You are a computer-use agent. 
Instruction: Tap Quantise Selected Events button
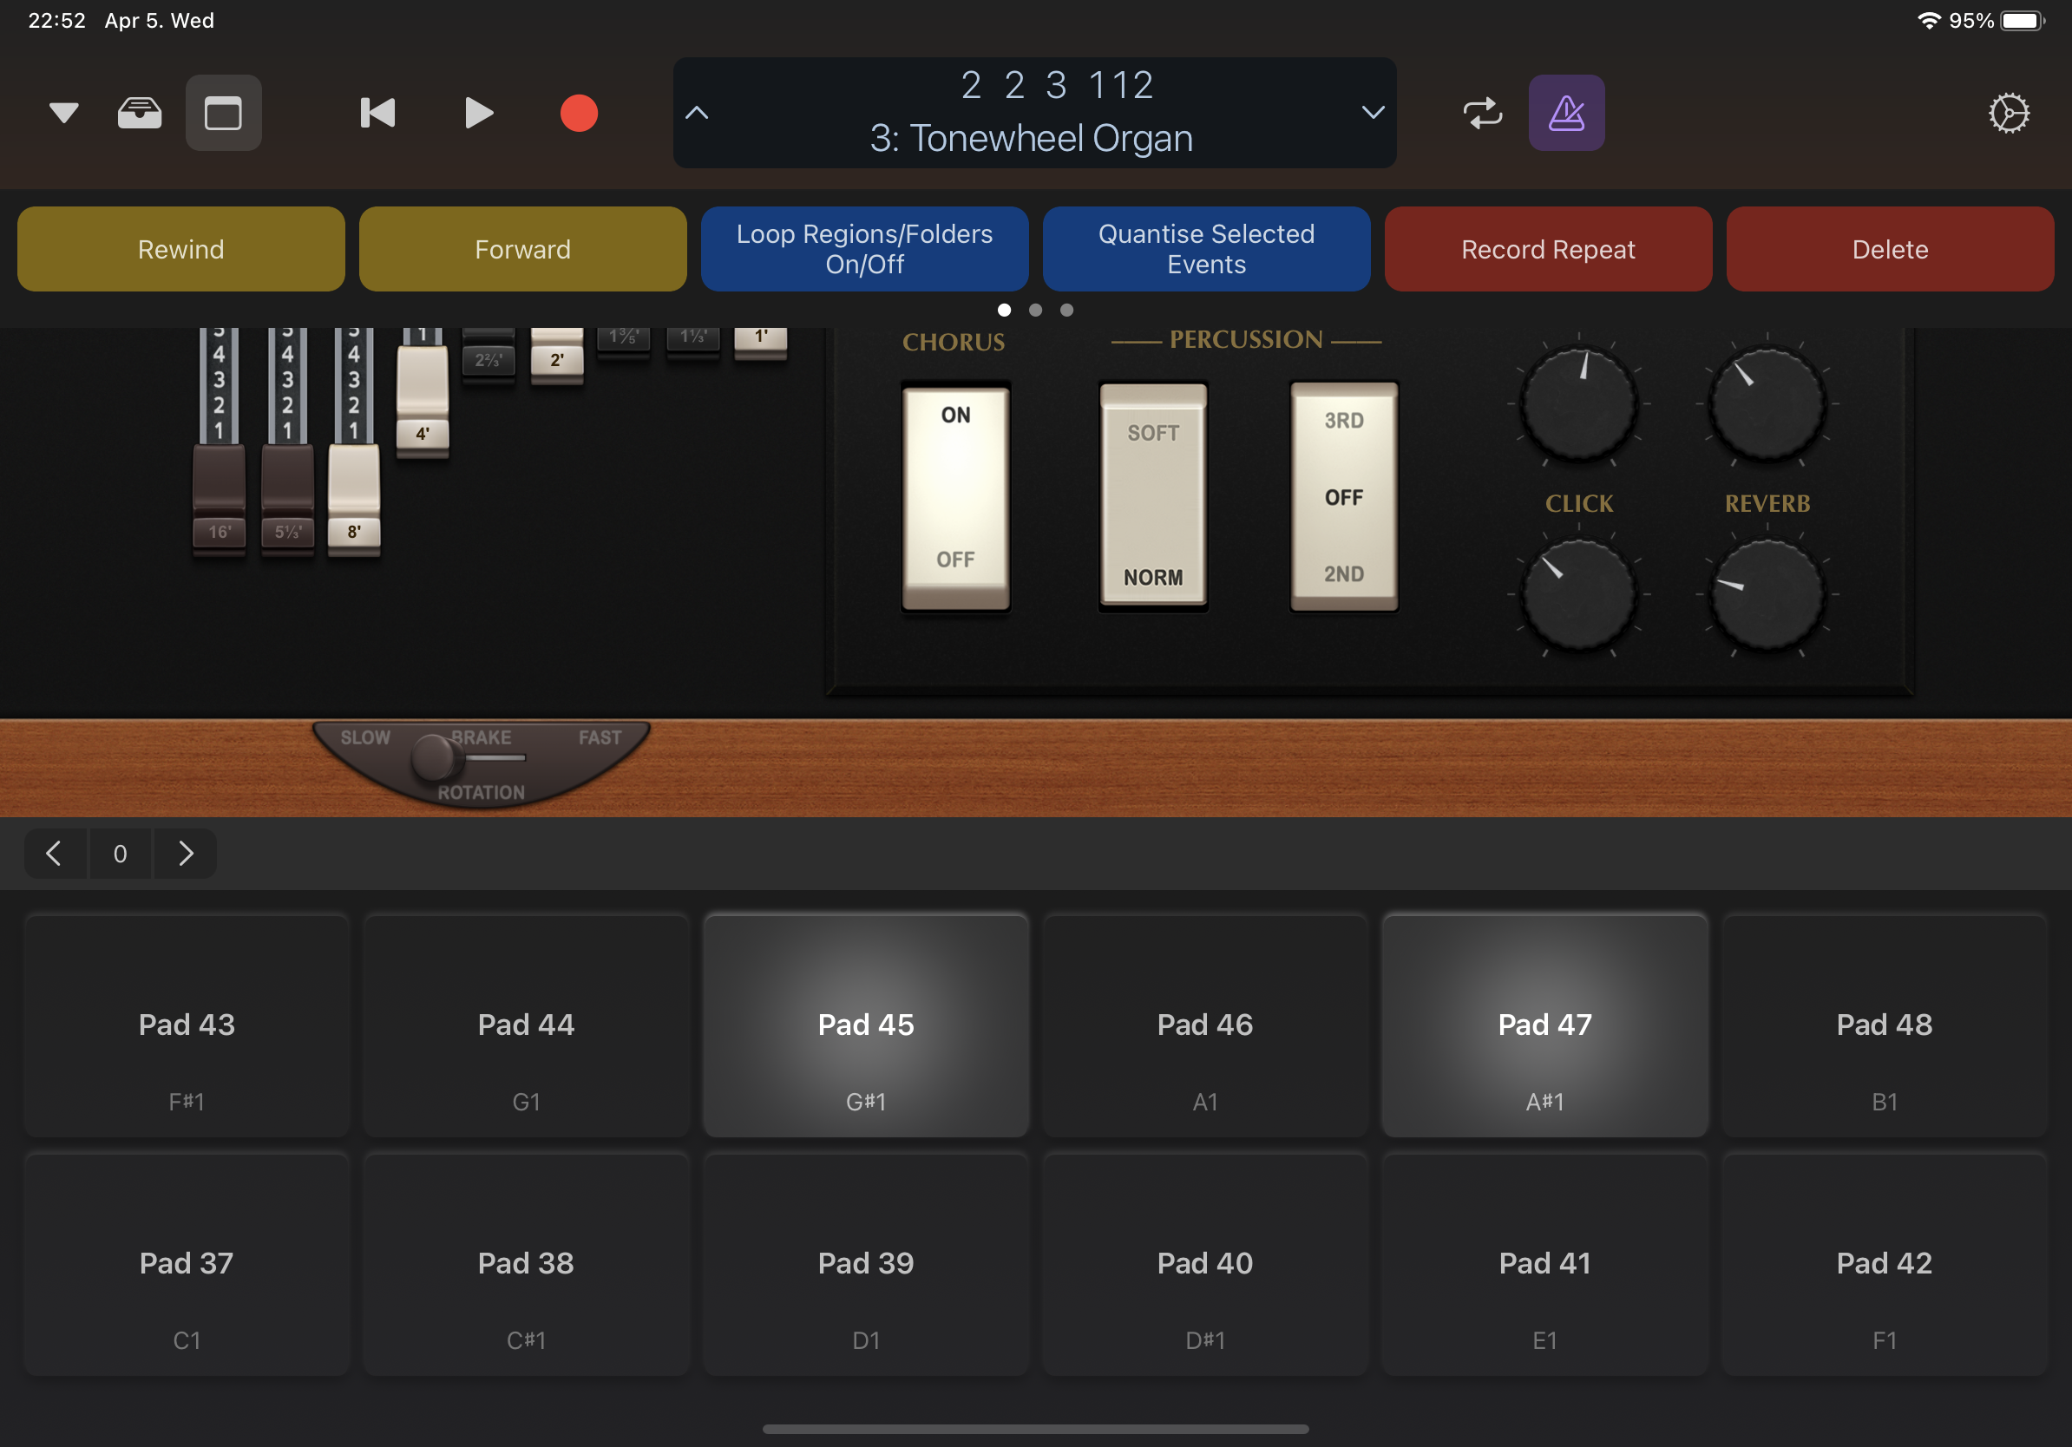tap(1206, 249)
